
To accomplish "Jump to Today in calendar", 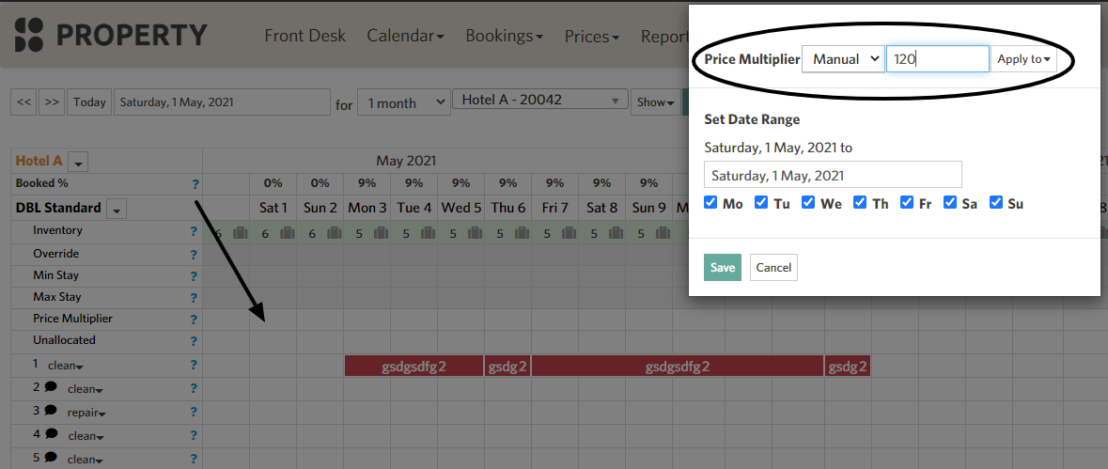I will tap(89, 102).
